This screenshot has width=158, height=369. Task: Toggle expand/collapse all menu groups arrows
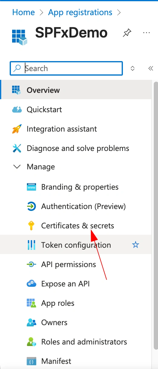pos(132,68)
